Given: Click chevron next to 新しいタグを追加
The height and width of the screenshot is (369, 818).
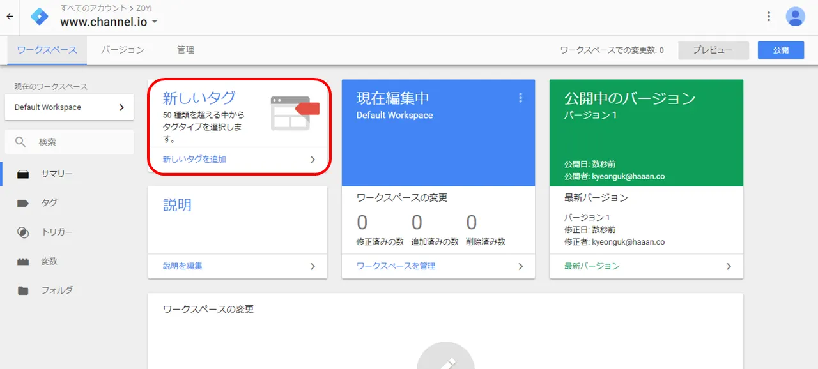Looking at the screenshot, I should tap(313, 160).
